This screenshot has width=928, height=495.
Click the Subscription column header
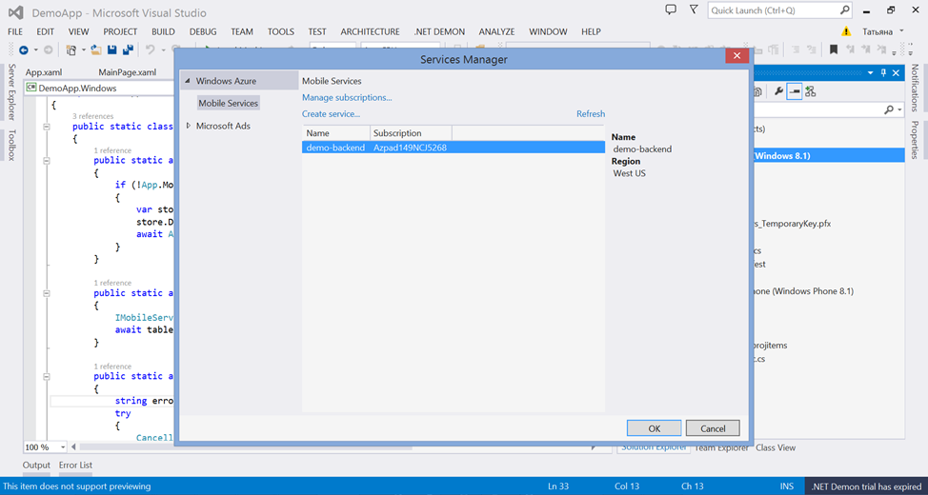(x=412, y=133)
